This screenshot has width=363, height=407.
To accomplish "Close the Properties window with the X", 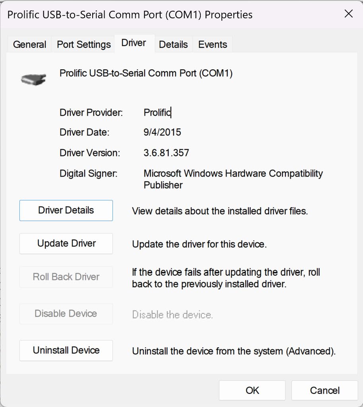I will (x=349, y=14).
